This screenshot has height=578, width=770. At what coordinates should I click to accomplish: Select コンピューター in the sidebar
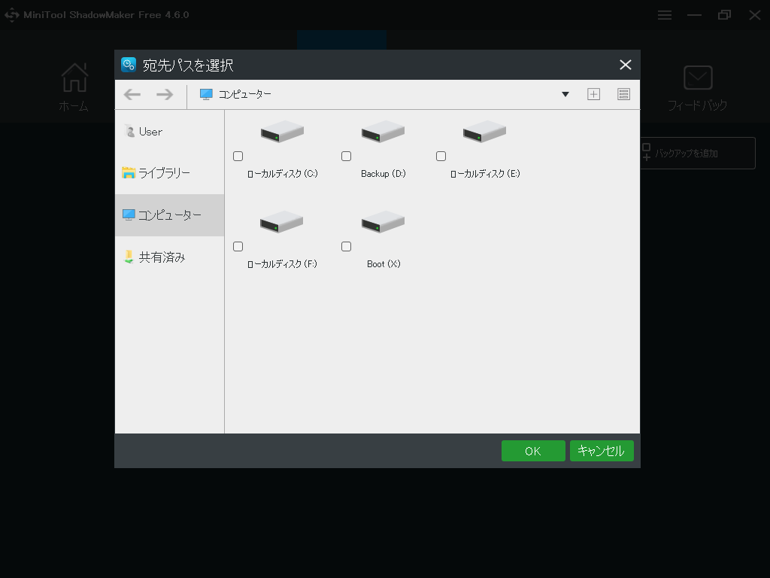coord(170,215)
